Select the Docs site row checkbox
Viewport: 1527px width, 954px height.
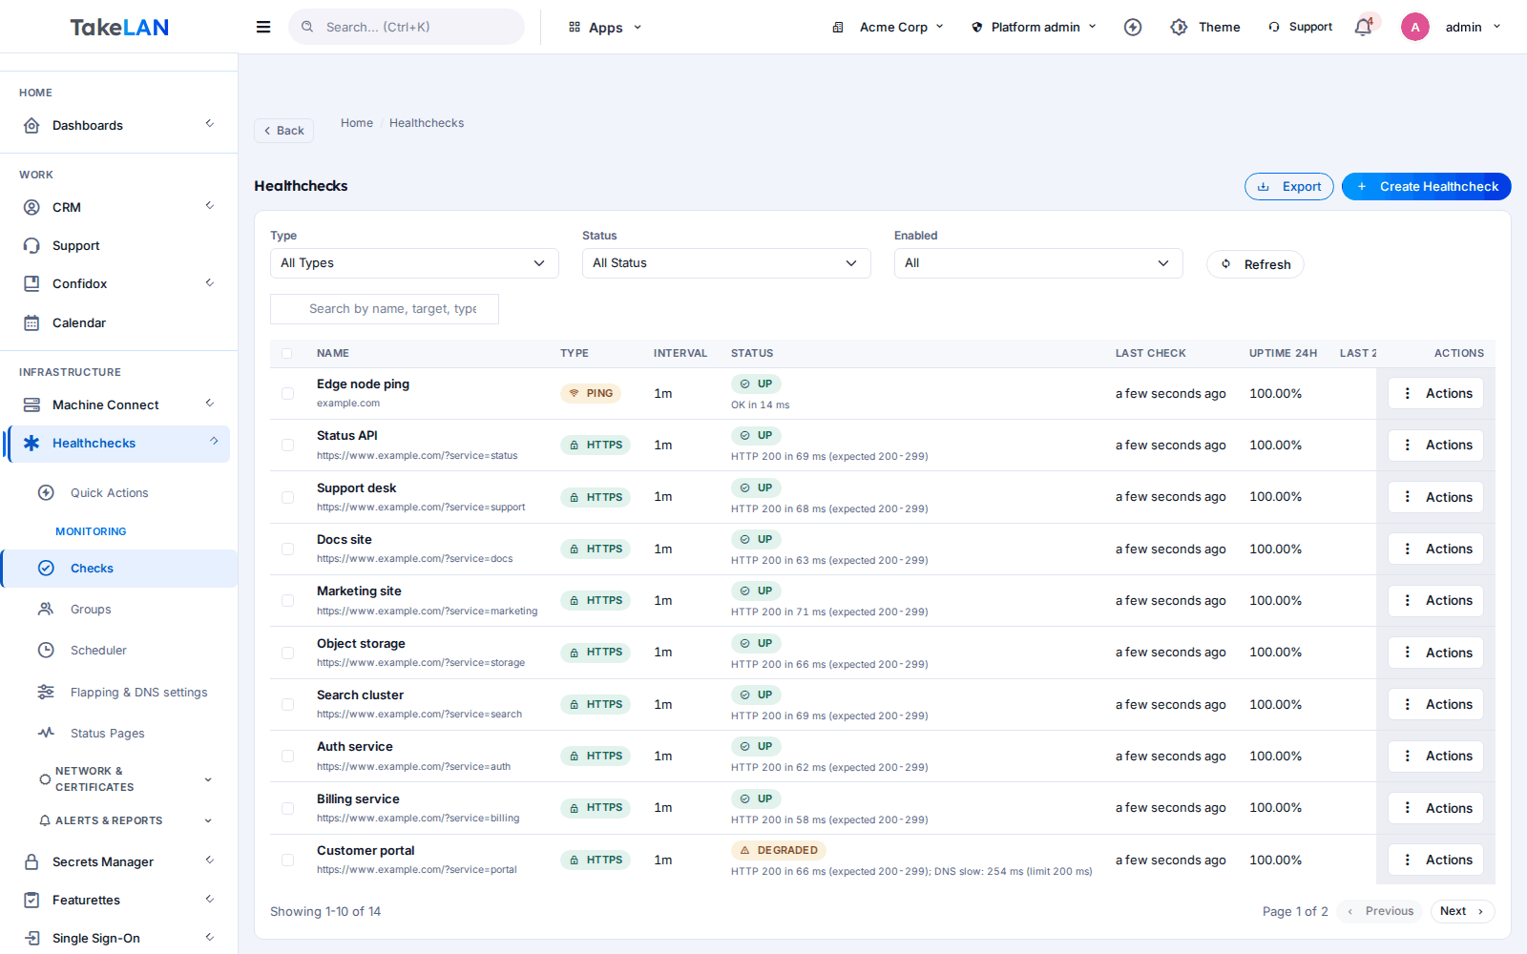point(287,549)
